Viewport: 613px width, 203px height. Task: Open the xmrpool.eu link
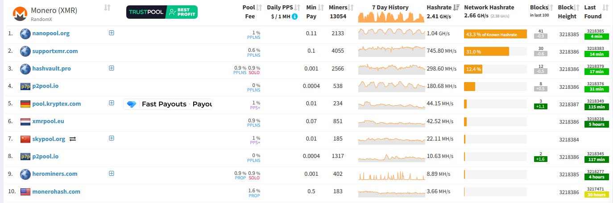(48, 122)
